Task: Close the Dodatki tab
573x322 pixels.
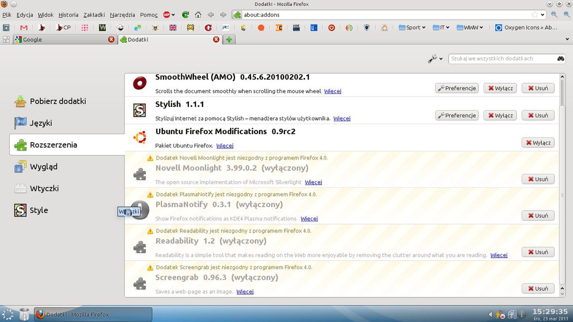Action: tap(216, 39)
